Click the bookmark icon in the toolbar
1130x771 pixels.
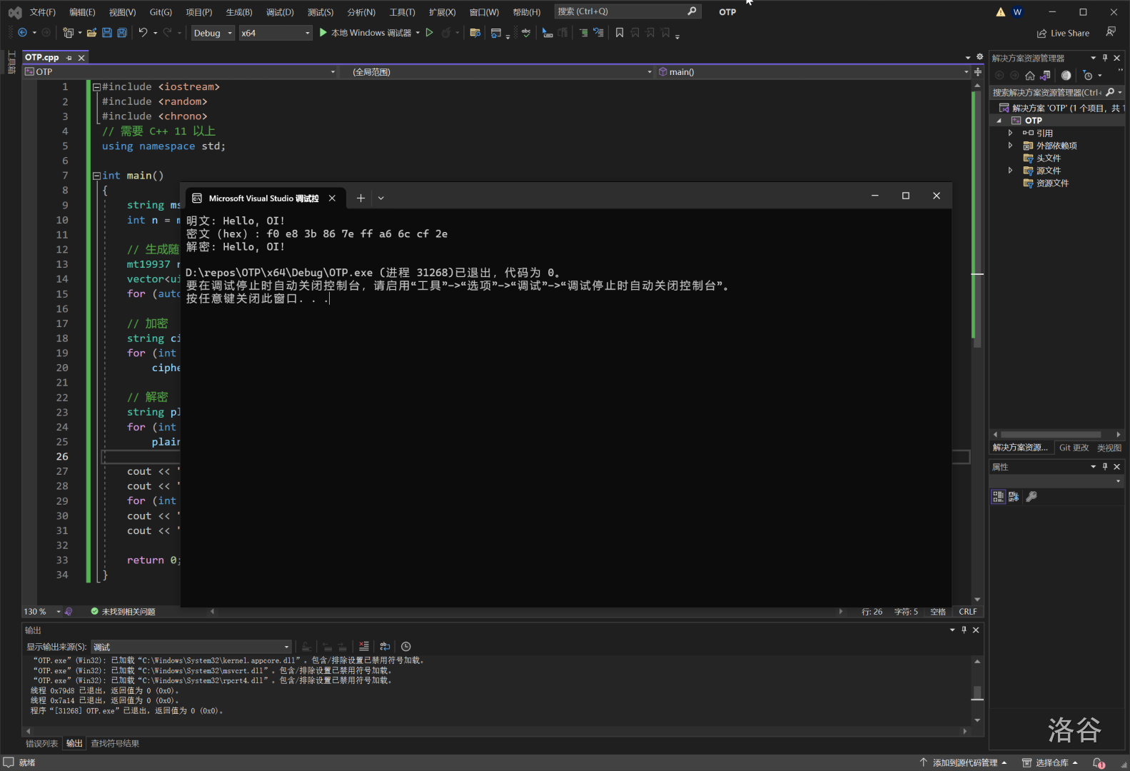[619, 33]
